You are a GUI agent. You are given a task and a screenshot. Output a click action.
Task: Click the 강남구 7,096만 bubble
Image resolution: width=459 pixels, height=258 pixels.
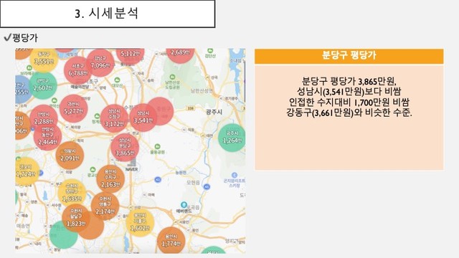[x=100, y=63]
